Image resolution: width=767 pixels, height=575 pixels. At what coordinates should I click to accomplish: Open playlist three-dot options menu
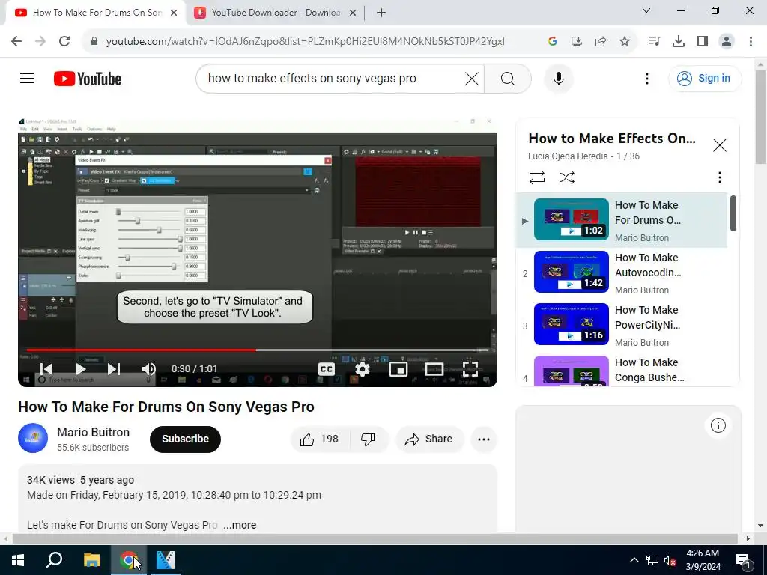720,177
